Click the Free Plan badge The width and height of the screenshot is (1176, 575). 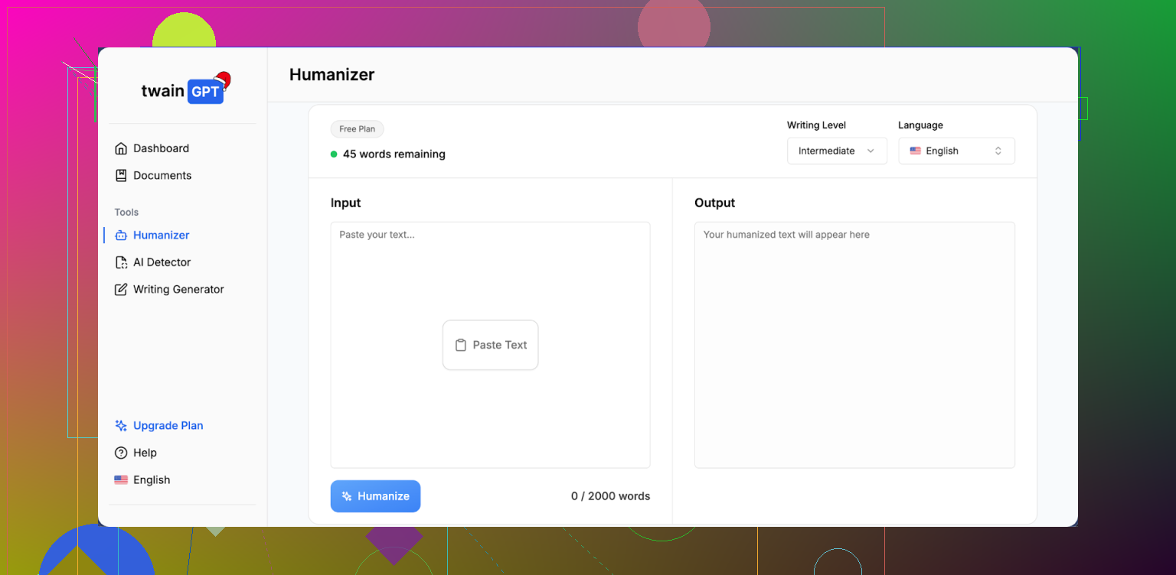click(x=357, y=129)
